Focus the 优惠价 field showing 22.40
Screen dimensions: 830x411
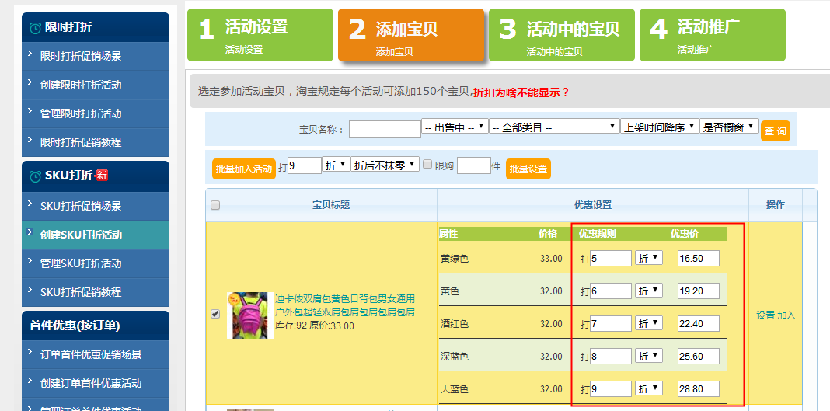pos(698,324)
